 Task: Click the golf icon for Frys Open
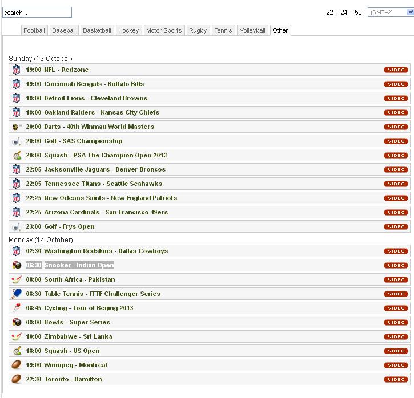[x=17, y=227]
